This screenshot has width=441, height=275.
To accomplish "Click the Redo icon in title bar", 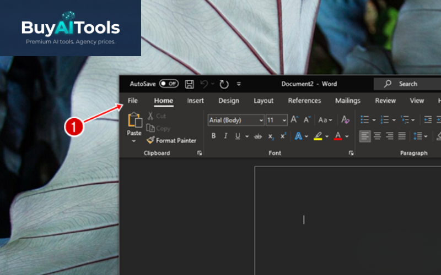I will 224,84.
